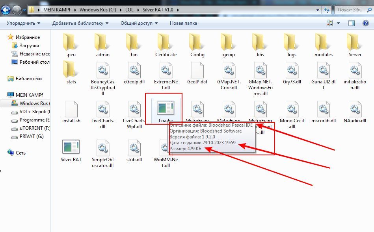Image resolution: width=374 pixels, height=232 pixels.
Task: Click the search field
Action: pyautogui.click(x=354, y=10)
